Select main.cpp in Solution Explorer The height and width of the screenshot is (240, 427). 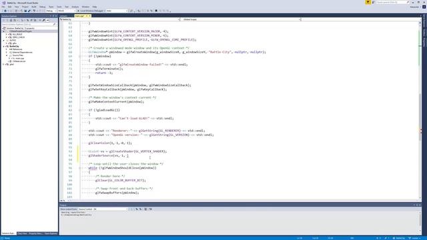pyautogui.click(x=19, y=58)
